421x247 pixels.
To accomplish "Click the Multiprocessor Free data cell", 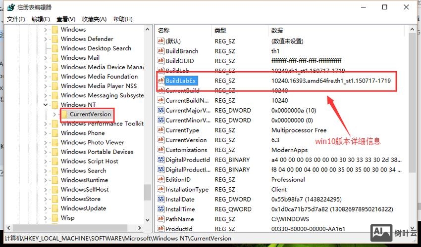I will tap(299, 130).
